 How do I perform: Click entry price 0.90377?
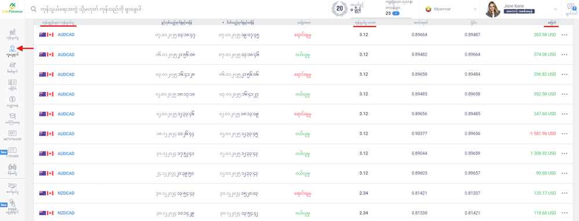tap(420, 134)
